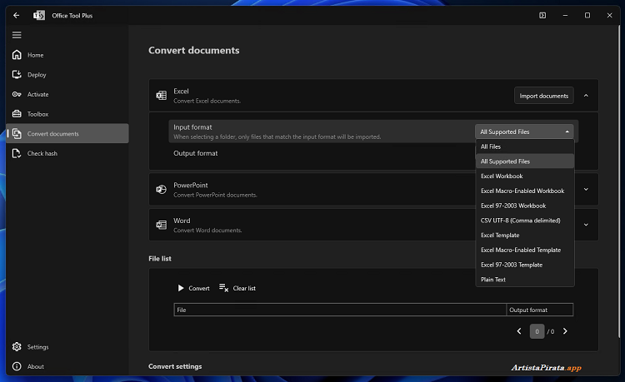Collapse the Excel section chevron
This screenshot has width=625, height=382.
586,96
